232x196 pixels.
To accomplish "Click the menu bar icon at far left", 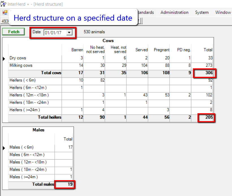I will [5, 12].
